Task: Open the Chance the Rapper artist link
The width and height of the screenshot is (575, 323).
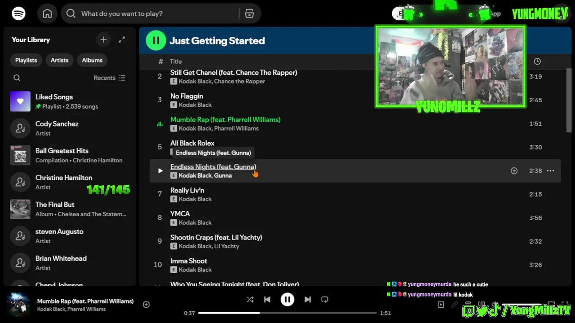Action: [239, 81]
